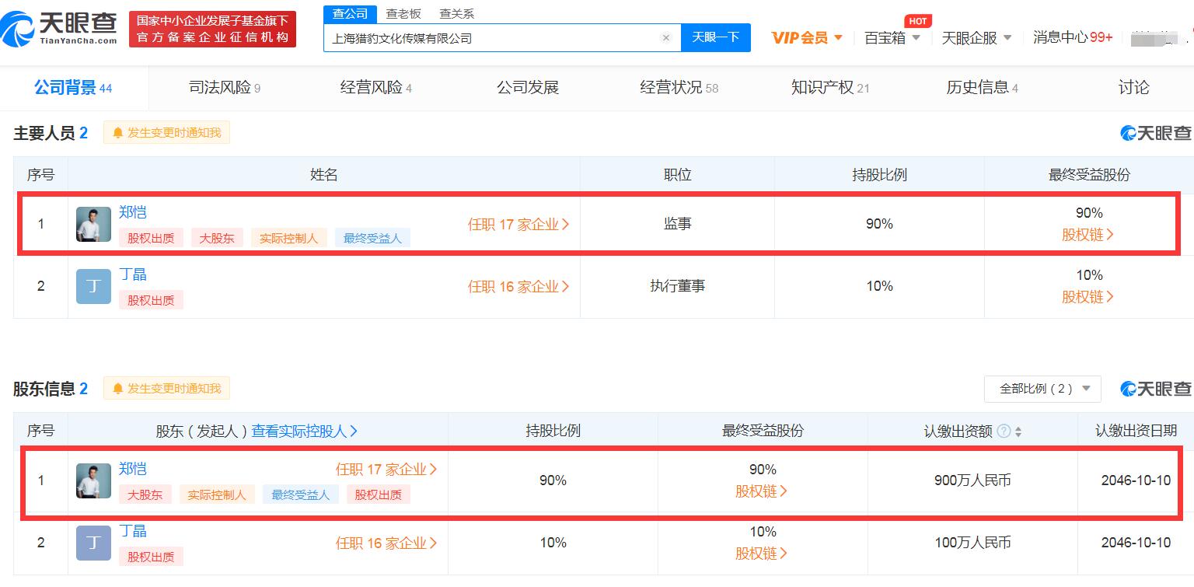This screenshot has height=587, width=1194.
Task: Open the 天眼企服 dropdown
Action: click(976, 37)
